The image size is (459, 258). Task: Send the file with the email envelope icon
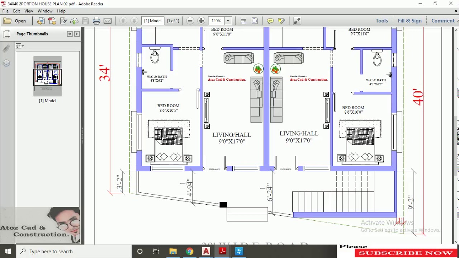point(108,21)
